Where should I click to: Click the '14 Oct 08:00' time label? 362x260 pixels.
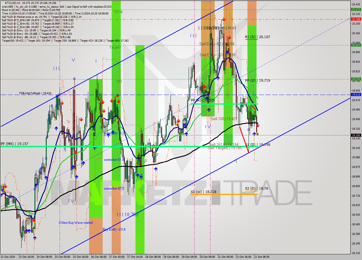coord(45,257)
